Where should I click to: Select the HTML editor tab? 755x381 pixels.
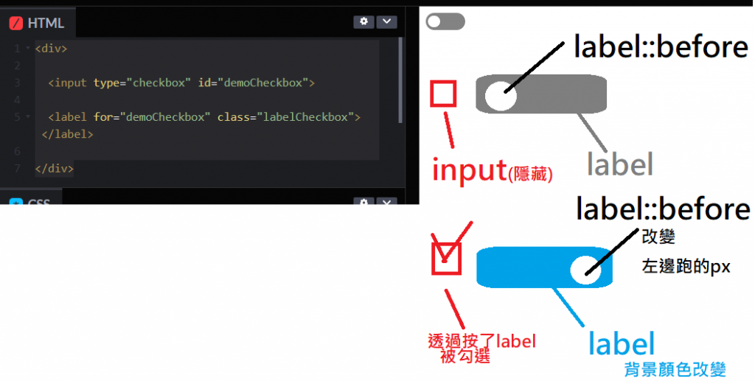tap(38, 23)
